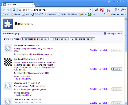The image size is (128, 105).
Task: Go forward with the forward arrow
Action: (x=8, y=10)
